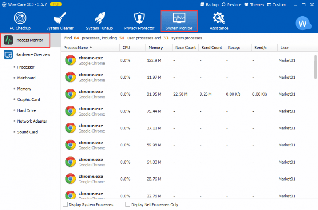Switch to the System Monitor tab
The width and height of the screenshot is (318, 210).
[x=179, y=21]
